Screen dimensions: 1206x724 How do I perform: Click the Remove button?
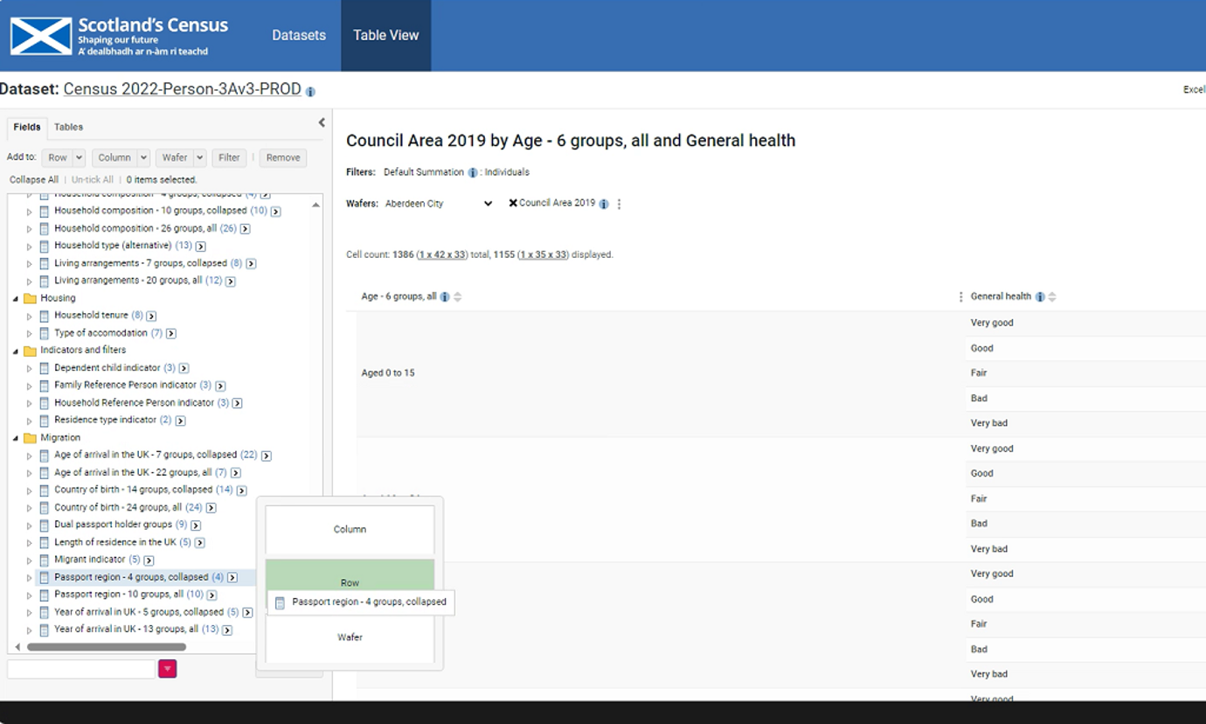tap(283, 158)
